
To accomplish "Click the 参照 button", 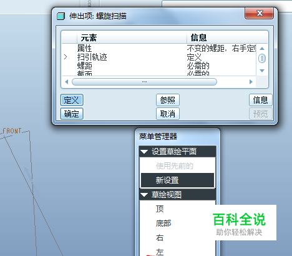I will coord(168,100).
